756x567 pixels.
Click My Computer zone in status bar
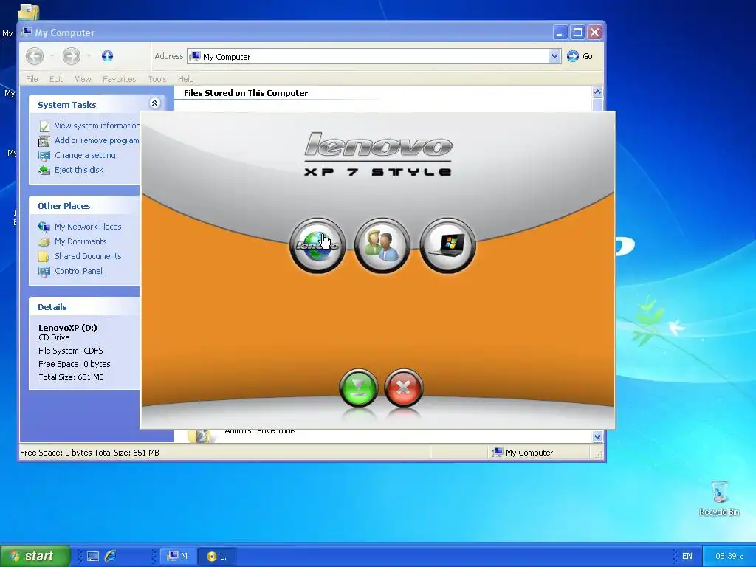tap(523, 453)
